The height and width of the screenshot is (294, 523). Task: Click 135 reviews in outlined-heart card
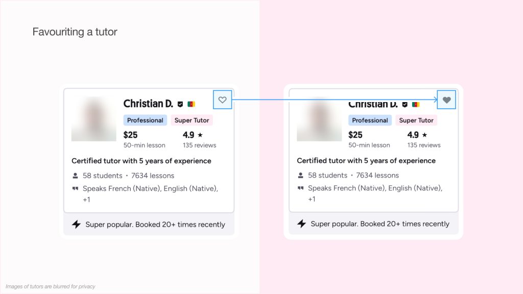199,145
